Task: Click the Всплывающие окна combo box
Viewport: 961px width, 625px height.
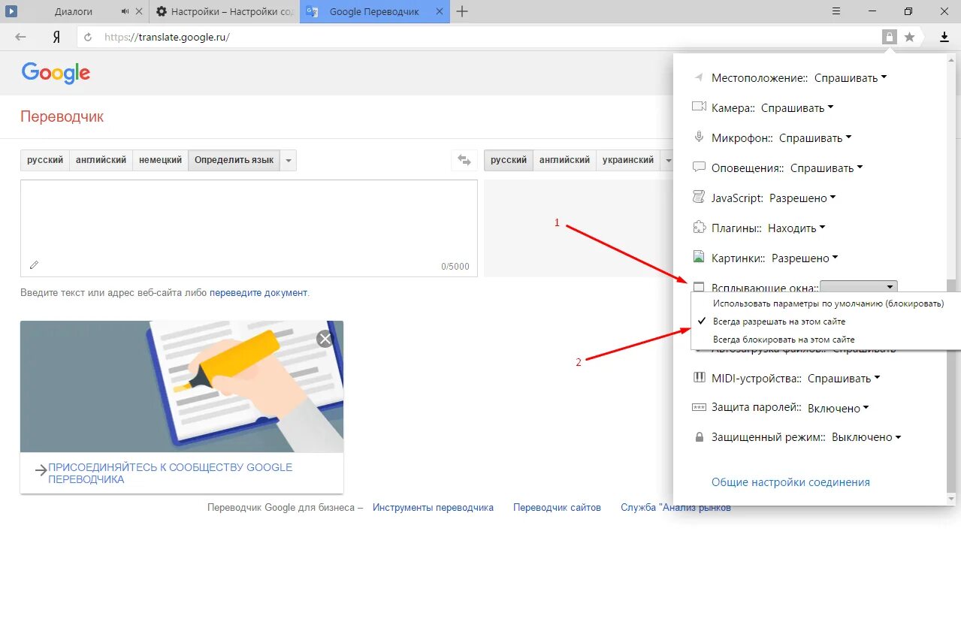Action: [x=859, y=286]
